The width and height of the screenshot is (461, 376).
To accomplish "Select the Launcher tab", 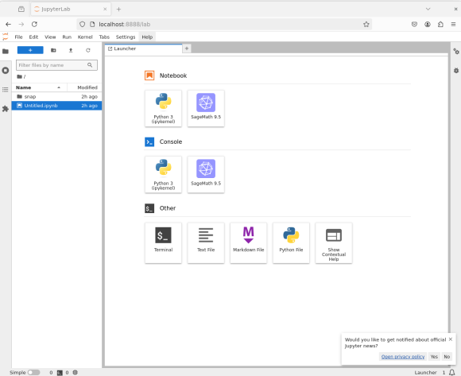I will tap(144, 48).
